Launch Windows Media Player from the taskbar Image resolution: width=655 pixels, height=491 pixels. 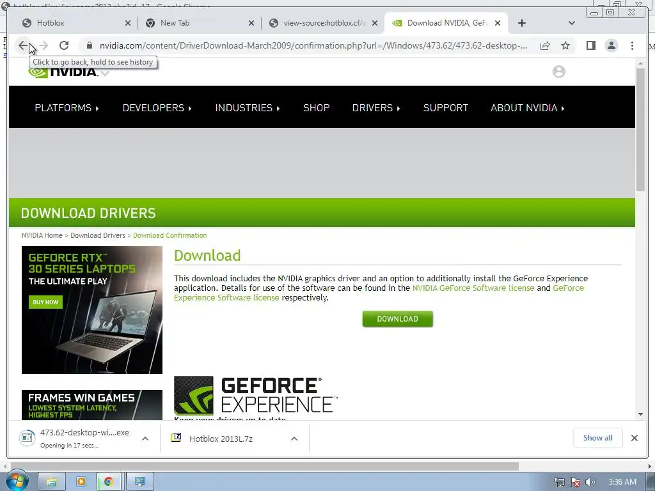(81, 482)
